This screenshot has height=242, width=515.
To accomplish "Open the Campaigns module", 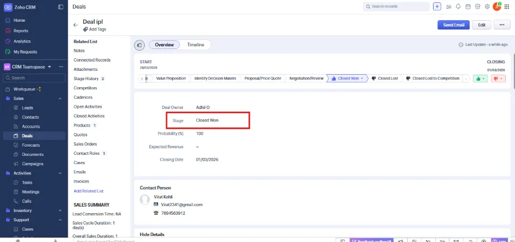I will 32,164.
